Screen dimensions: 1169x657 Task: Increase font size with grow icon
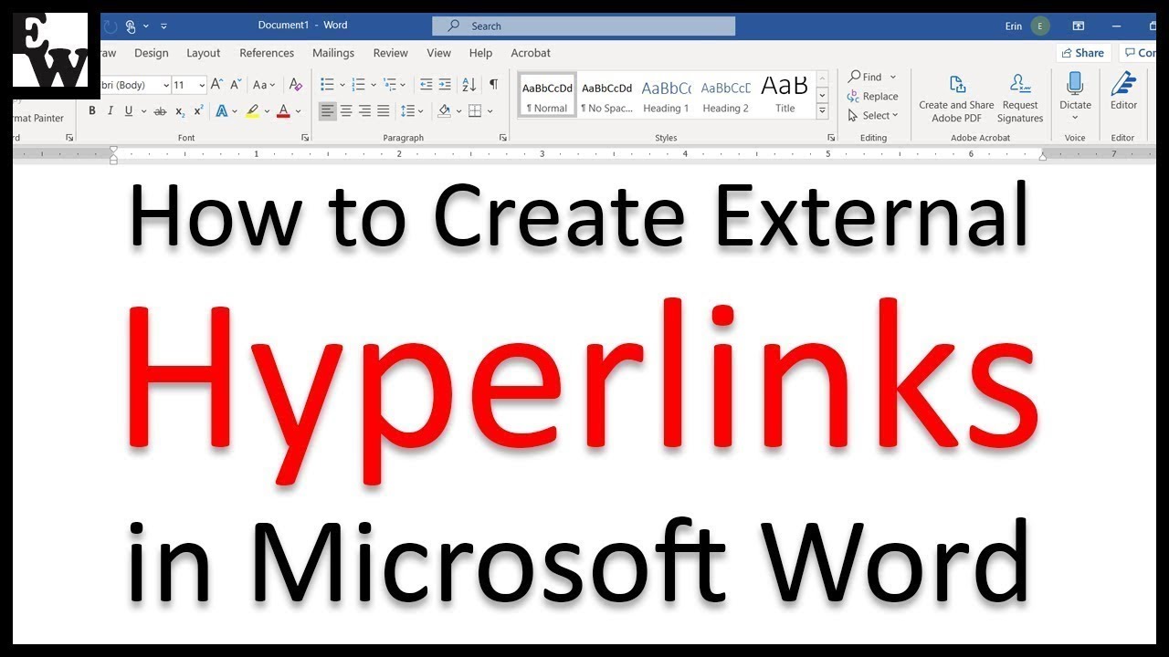(x=216, y=85)
